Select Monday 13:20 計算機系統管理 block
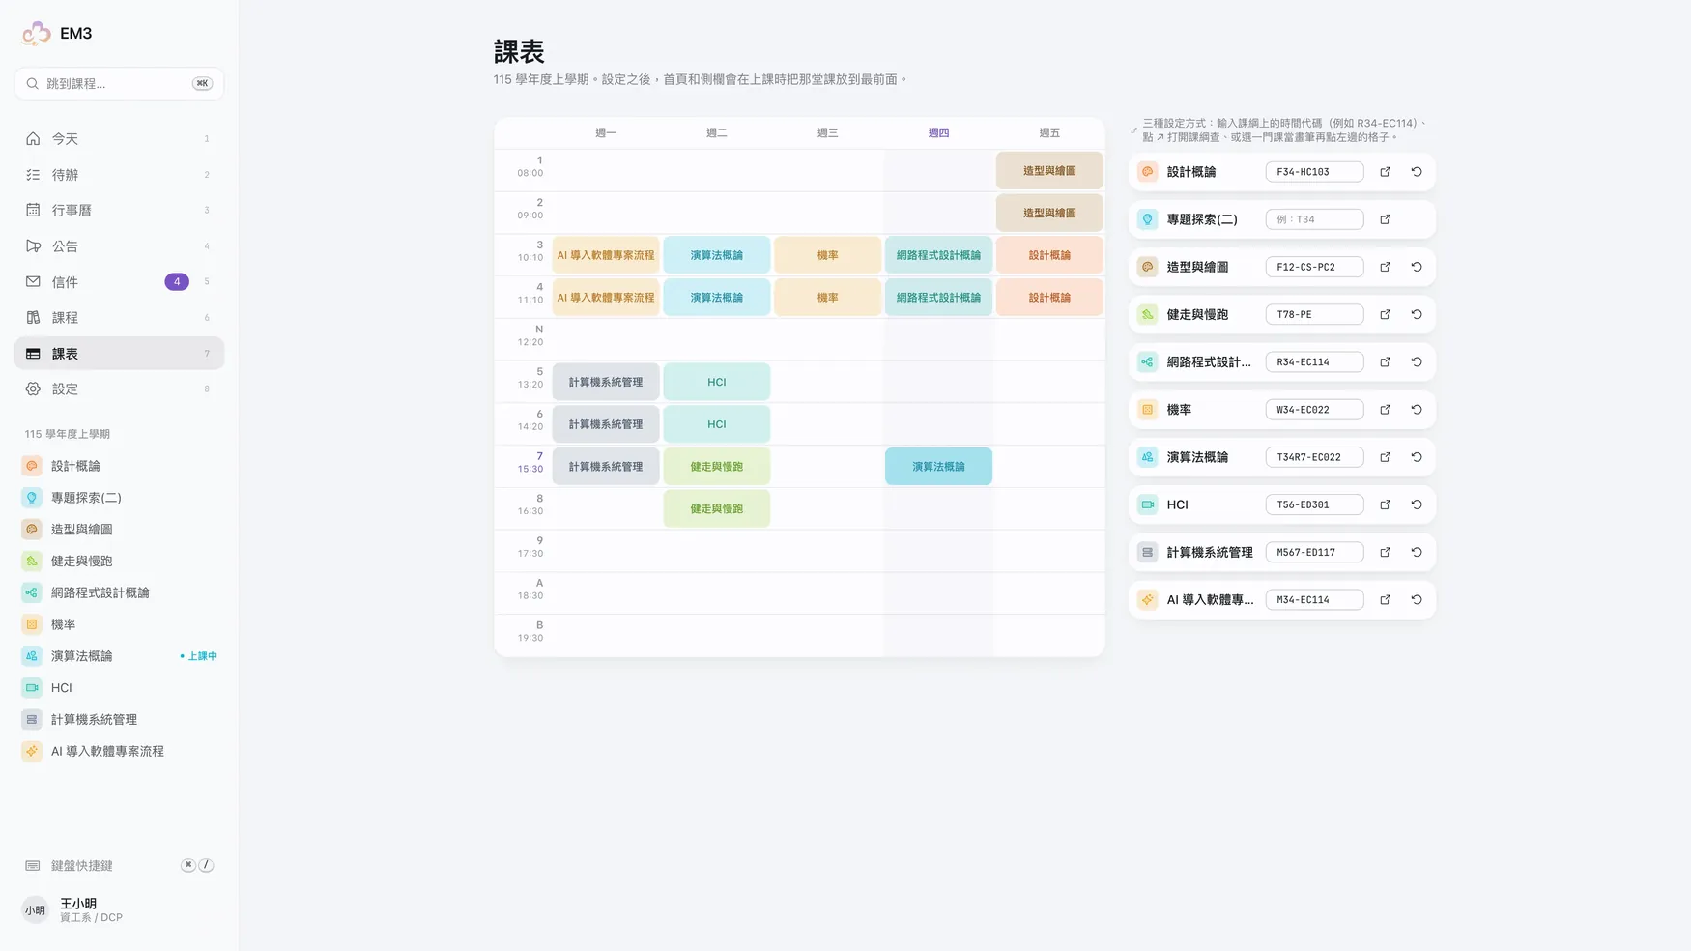The width and height of the screenshot is (1691, 951). click(606, 382)
